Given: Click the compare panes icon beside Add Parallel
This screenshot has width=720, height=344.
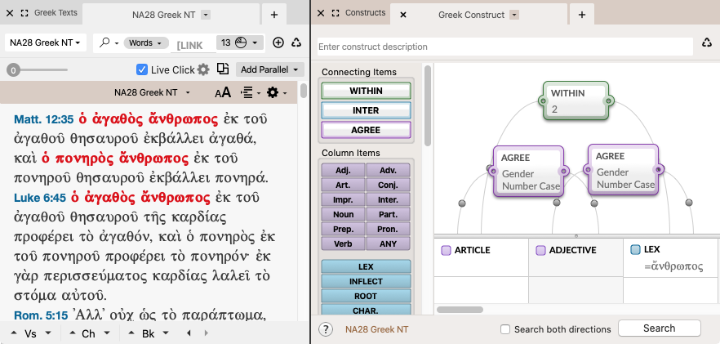Looking at the screenshot, I should (222, 69).
